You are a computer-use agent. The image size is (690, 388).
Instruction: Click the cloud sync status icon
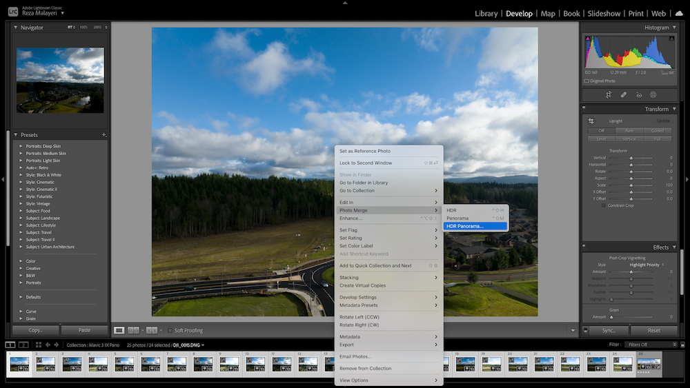pos(679,13)
